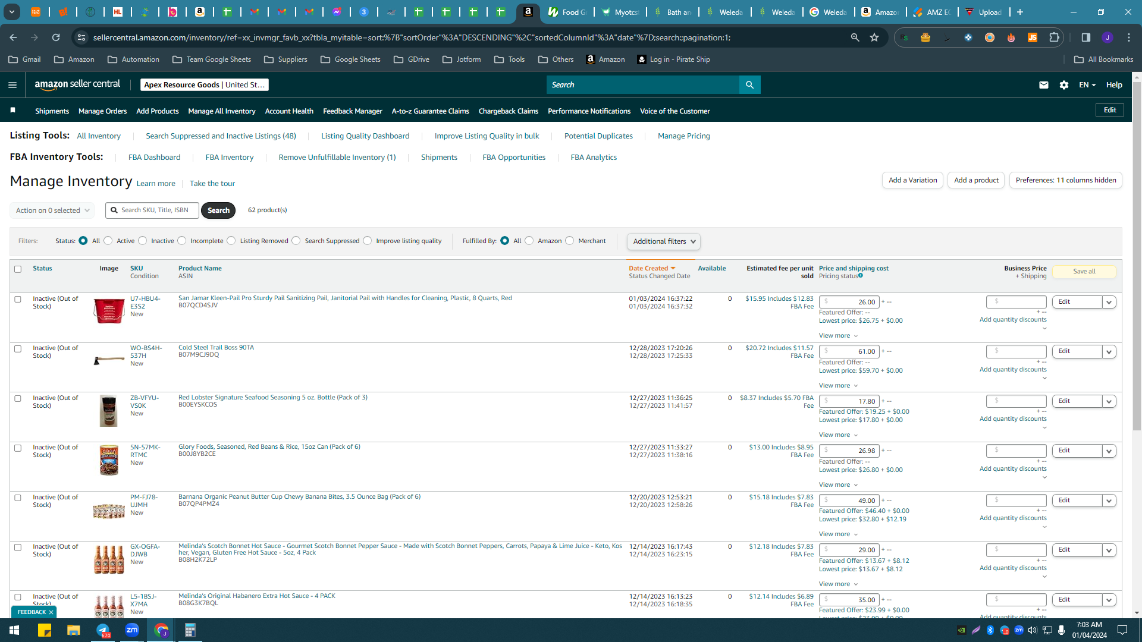Choose the Inactive status radio button
The width and height of the screenshot is (1142, 642).
[142, 241]
